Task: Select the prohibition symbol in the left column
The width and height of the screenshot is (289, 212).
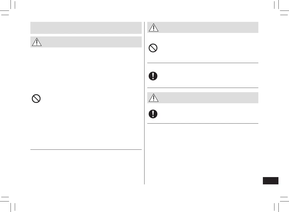Action: [x=36, y=99]
